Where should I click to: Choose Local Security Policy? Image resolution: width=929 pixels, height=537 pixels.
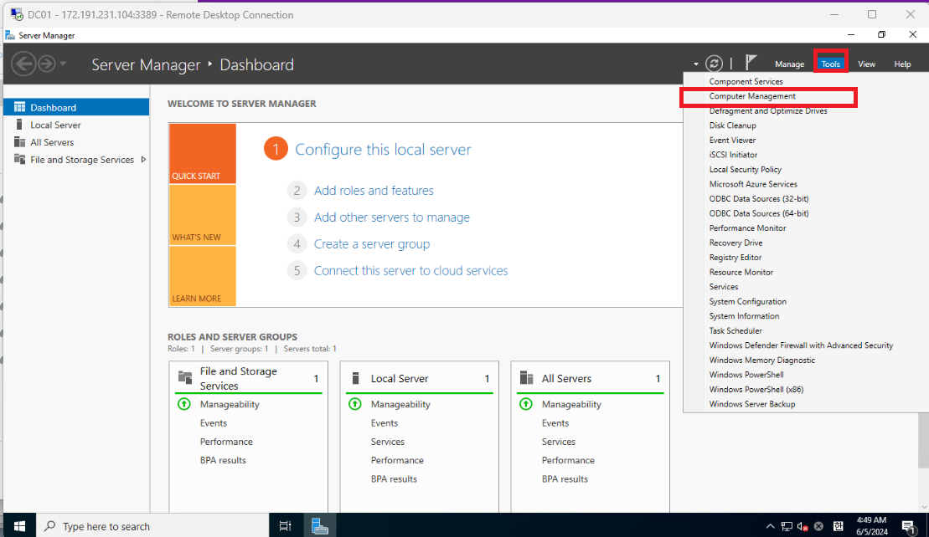[x=746, y=169]
